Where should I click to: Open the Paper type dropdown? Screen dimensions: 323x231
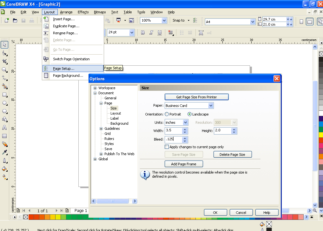point(211,106)
